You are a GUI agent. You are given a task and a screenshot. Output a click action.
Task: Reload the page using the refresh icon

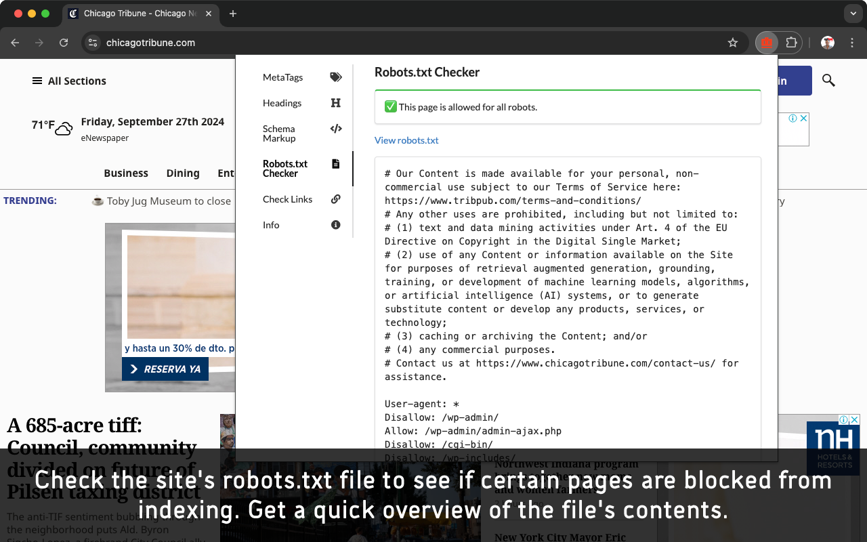click(64, 42)
